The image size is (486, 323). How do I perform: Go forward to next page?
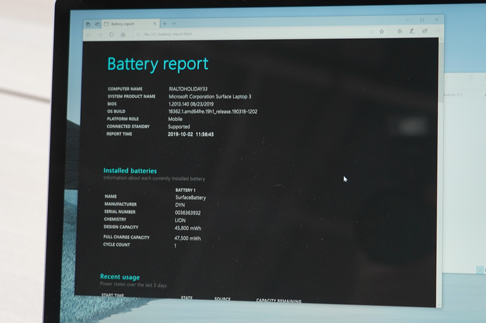100,35
